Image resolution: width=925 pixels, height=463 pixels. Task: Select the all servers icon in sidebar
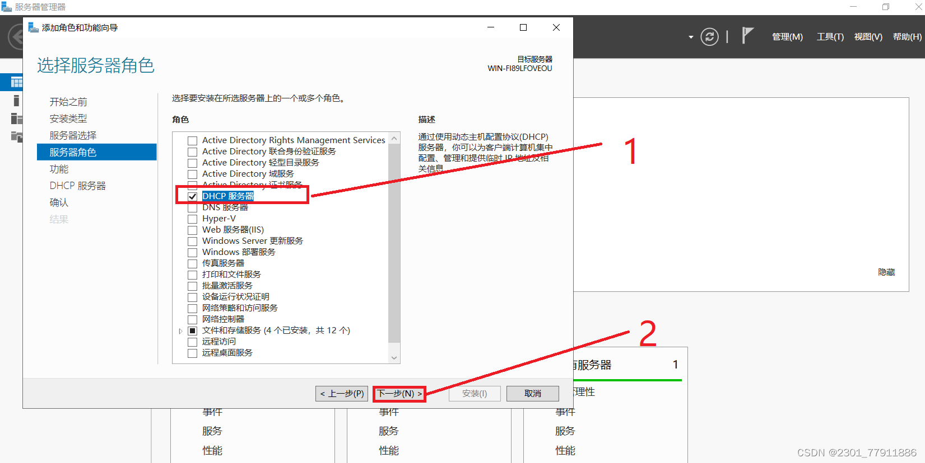click(17, 119)
